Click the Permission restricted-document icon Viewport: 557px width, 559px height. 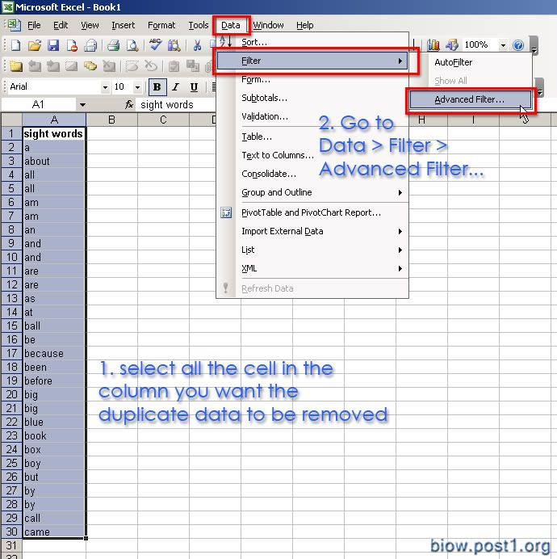pos(73,45)
